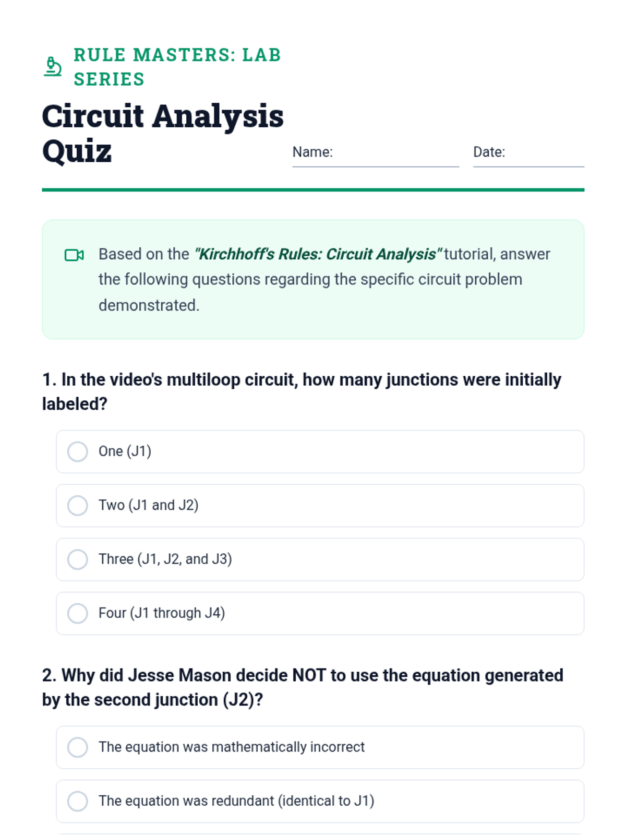Select the radio button for One (J1)
Image resolution: width=626 pixels, height=835 pixels.
[x=78, y=451]
